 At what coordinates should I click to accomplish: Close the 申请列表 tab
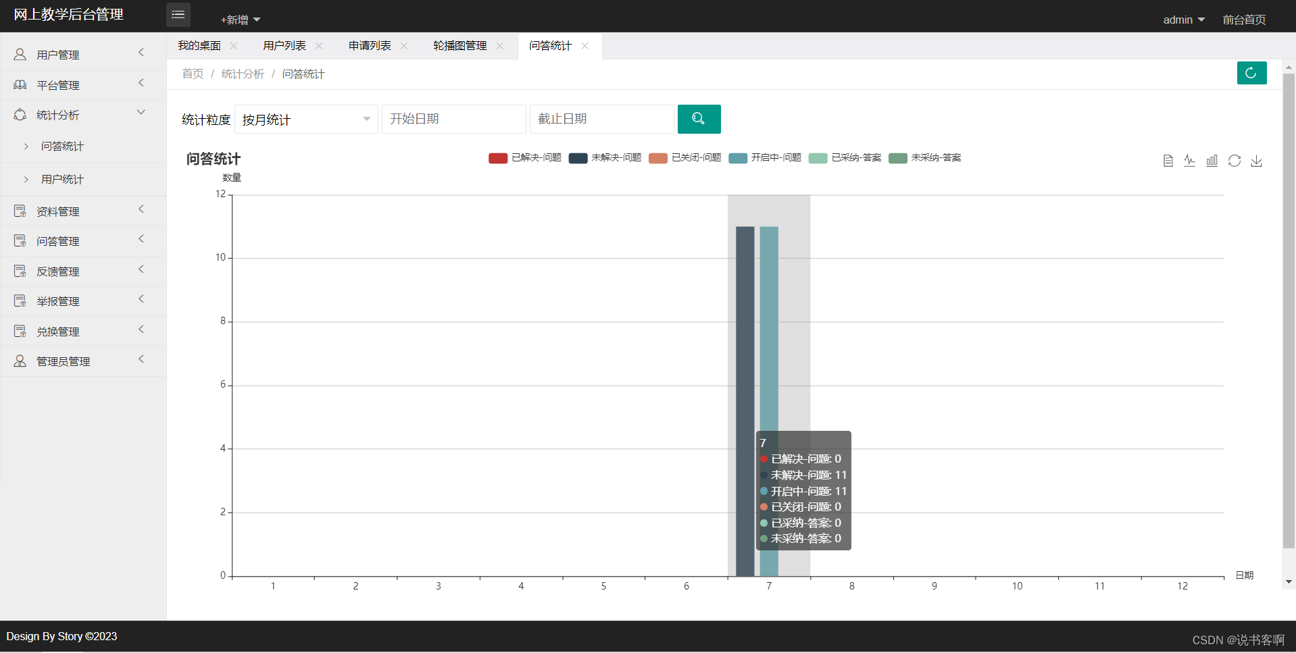point(404,46)
